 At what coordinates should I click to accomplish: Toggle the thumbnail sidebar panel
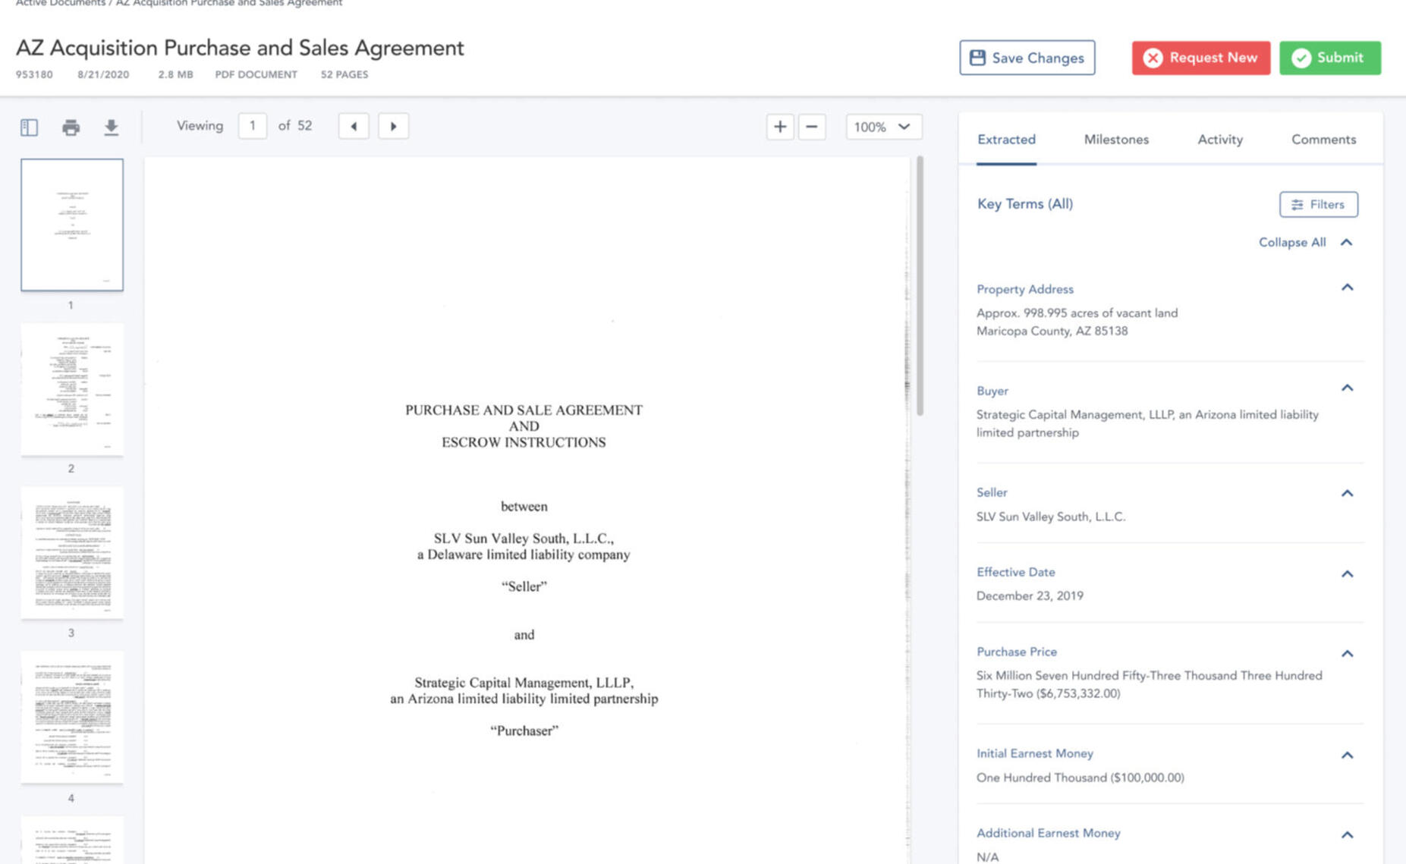pyautogui.click(x=28, y=127)
